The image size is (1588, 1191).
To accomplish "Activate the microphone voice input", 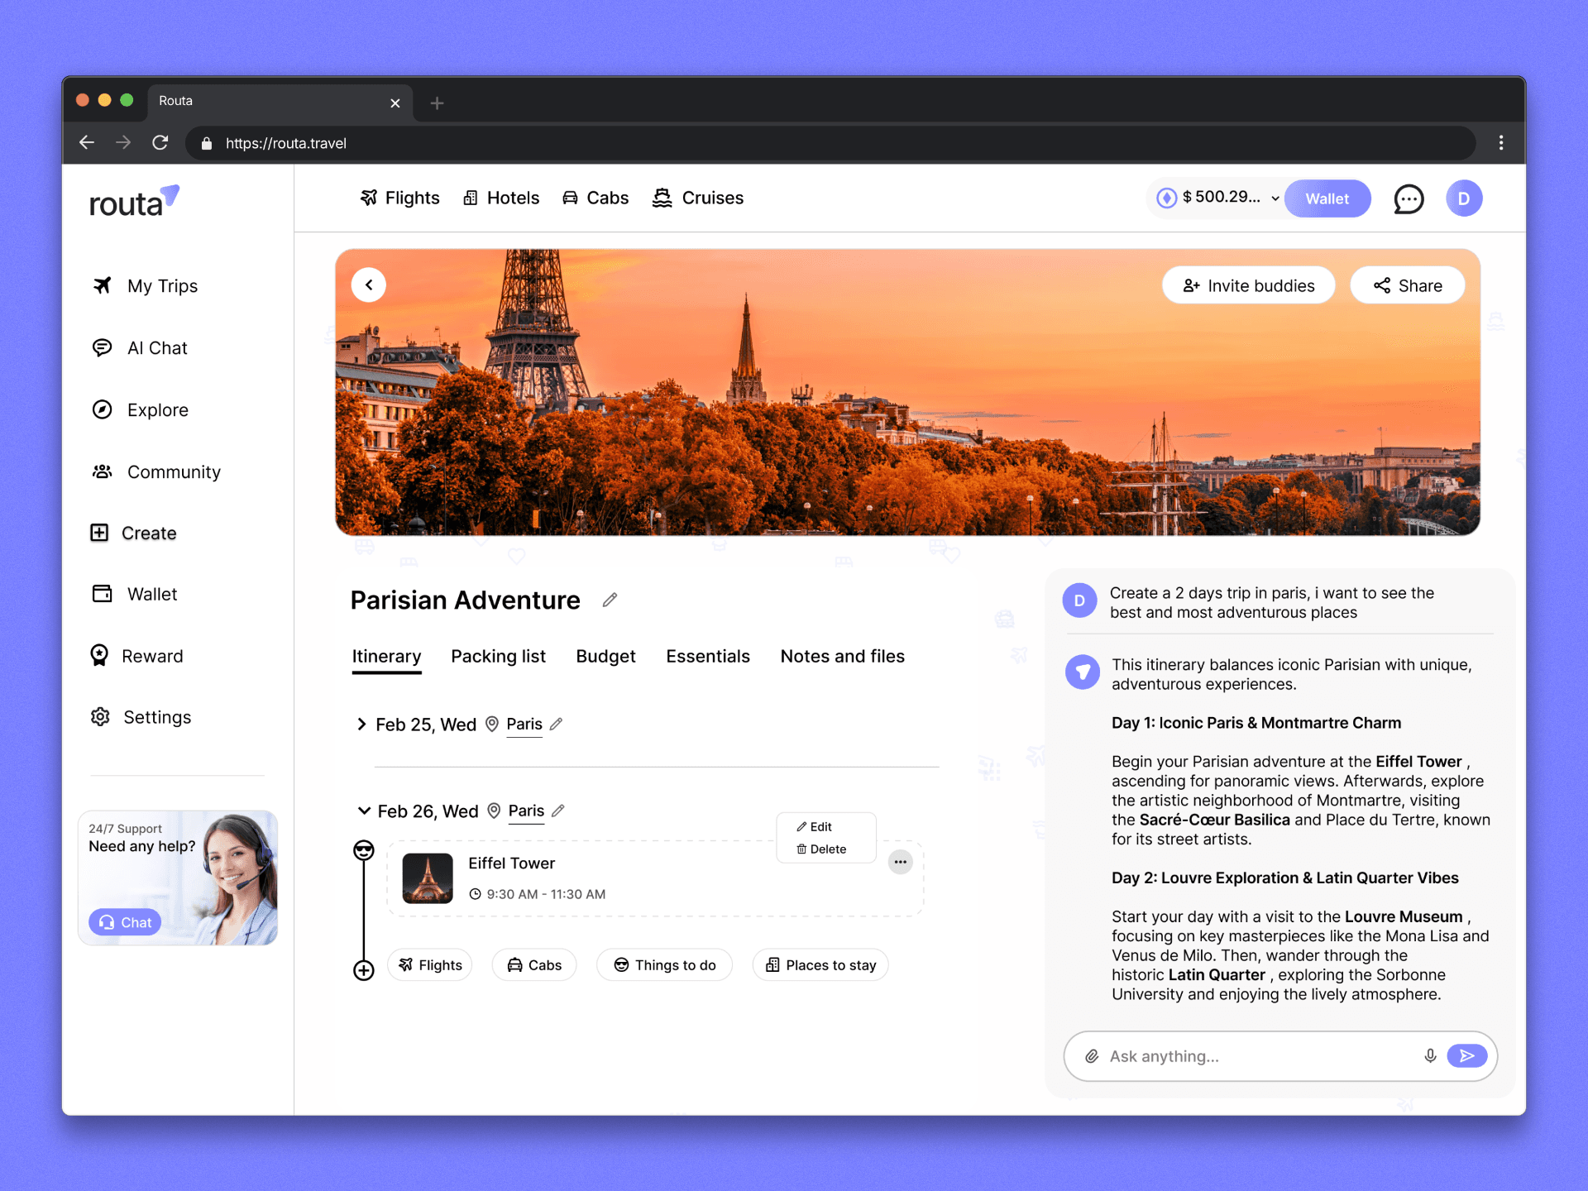I will [x=1430, y=1056].
